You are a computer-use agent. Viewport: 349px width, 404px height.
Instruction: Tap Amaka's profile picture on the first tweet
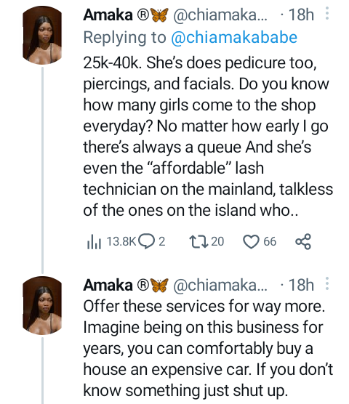(x=42, y=36)
